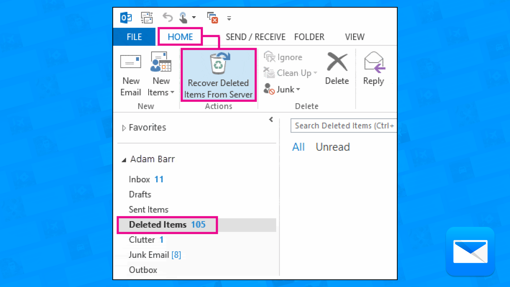Collapse the folder pane with the chevron

[271, 119]
